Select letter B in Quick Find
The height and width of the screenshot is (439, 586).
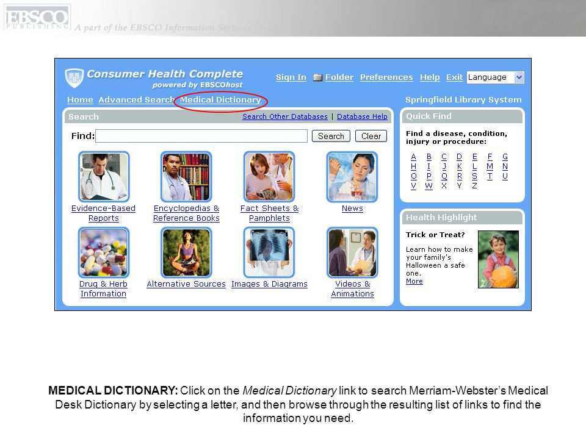pos(429,157)
